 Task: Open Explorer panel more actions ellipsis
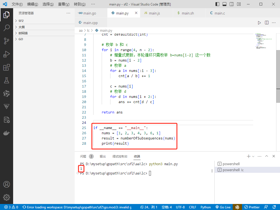point(68,13)
